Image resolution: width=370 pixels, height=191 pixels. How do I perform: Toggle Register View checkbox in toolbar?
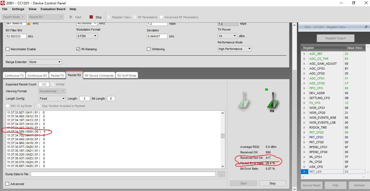(109, 17)
